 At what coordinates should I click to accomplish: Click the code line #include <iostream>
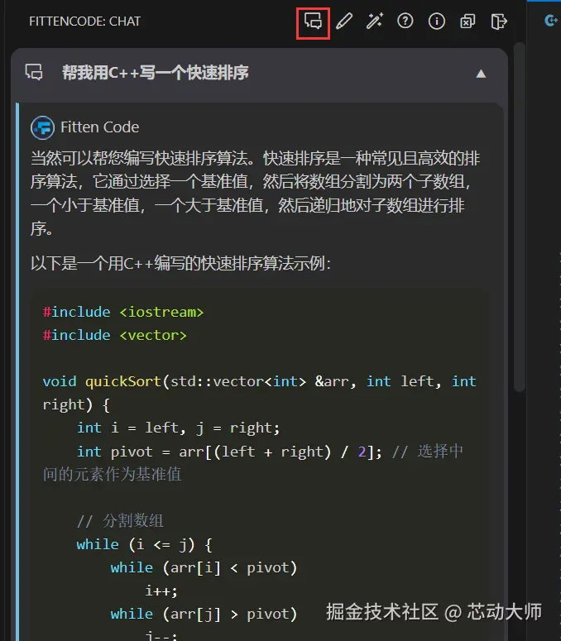pyautogui.click(x=123, y=312)
